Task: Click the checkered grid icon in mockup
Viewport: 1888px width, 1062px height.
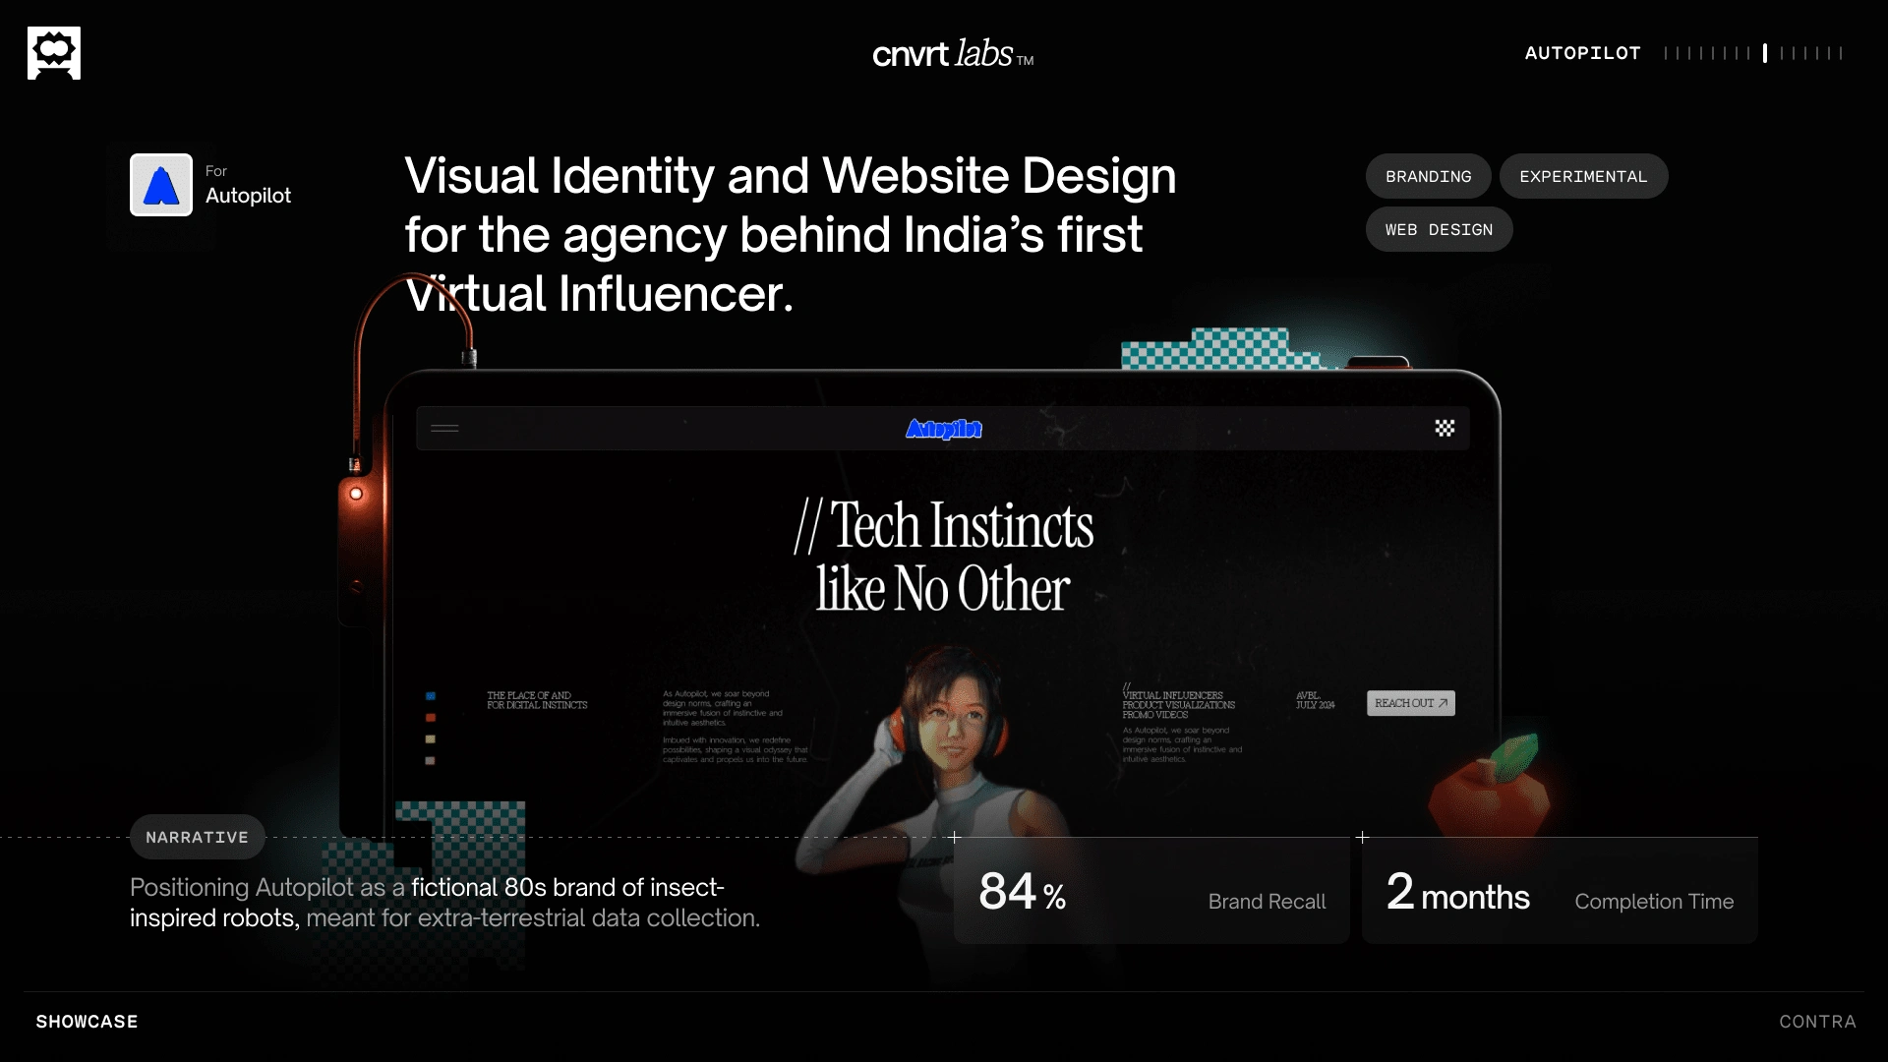Action: 1445,428
